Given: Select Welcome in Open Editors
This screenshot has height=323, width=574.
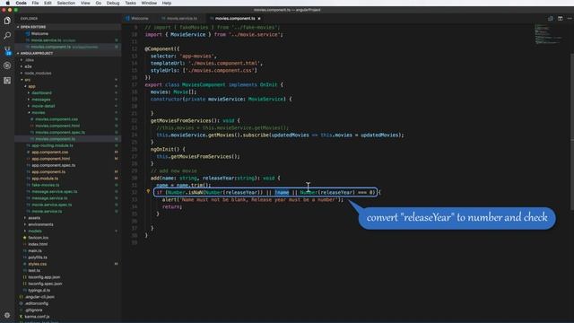Looking at the screenshot, I should 39,33.
